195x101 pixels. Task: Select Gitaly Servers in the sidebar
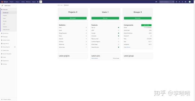point(6,30)
